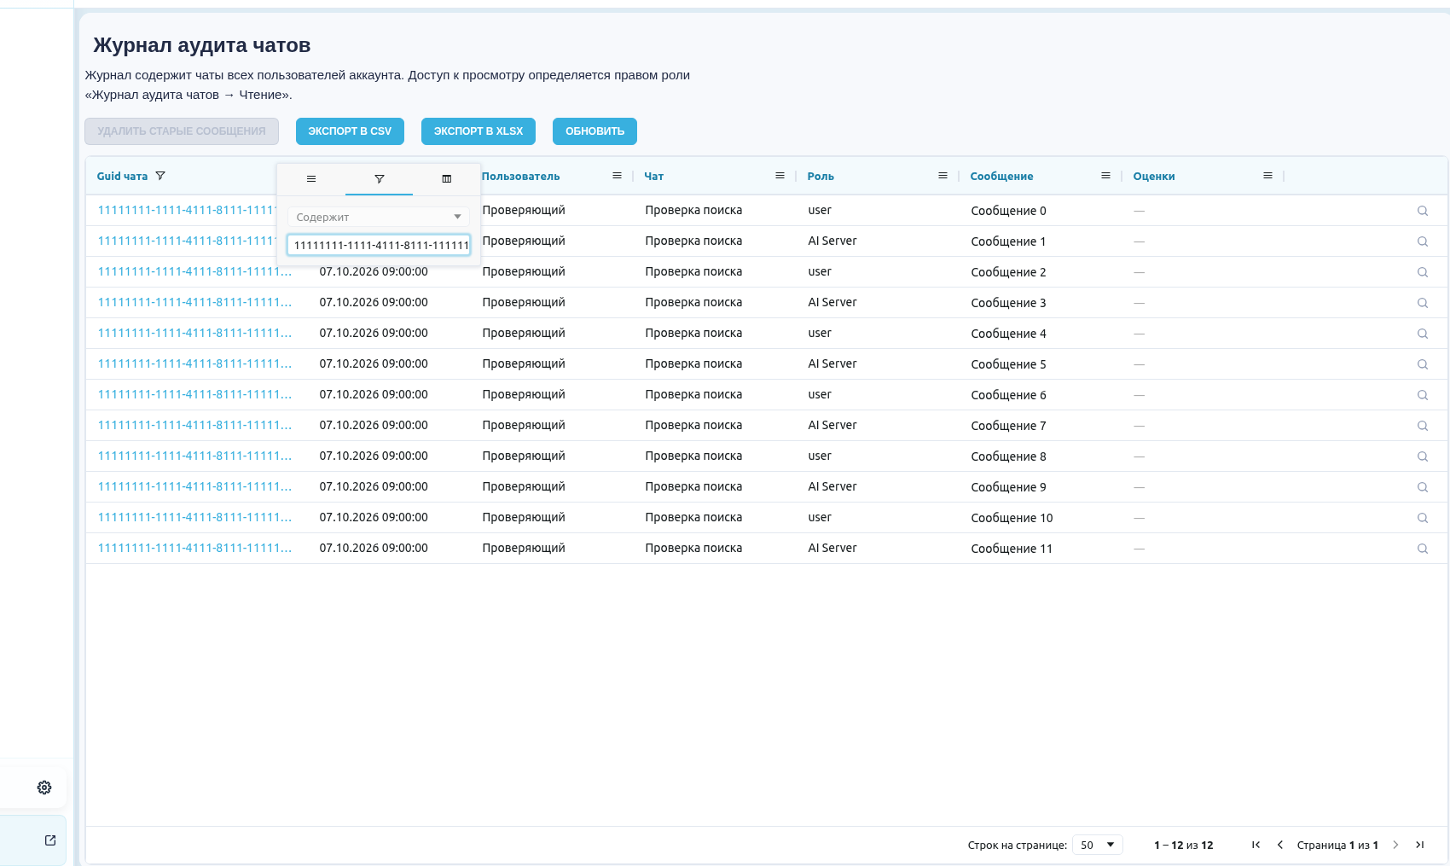Click the filter icon next to Guid чата
Viewport: 1450px width, 866px height.
[x=160, y=176]
